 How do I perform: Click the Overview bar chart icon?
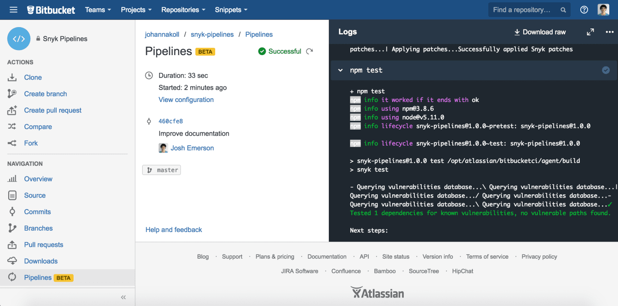click(12, 179)
